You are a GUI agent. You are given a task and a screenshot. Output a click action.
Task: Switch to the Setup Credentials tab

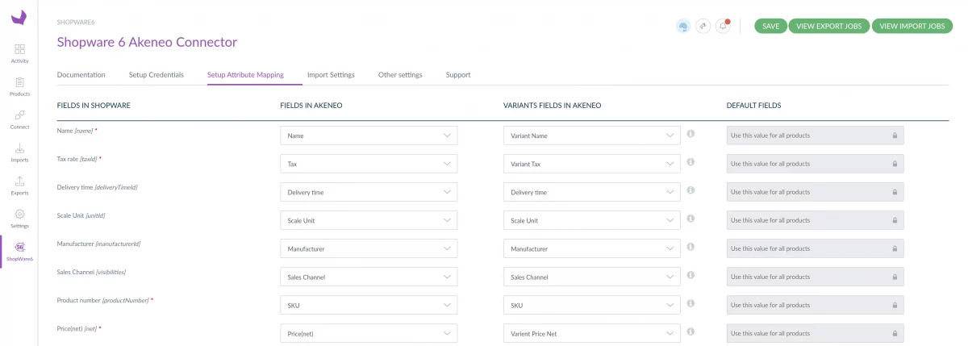coord(156,75)
